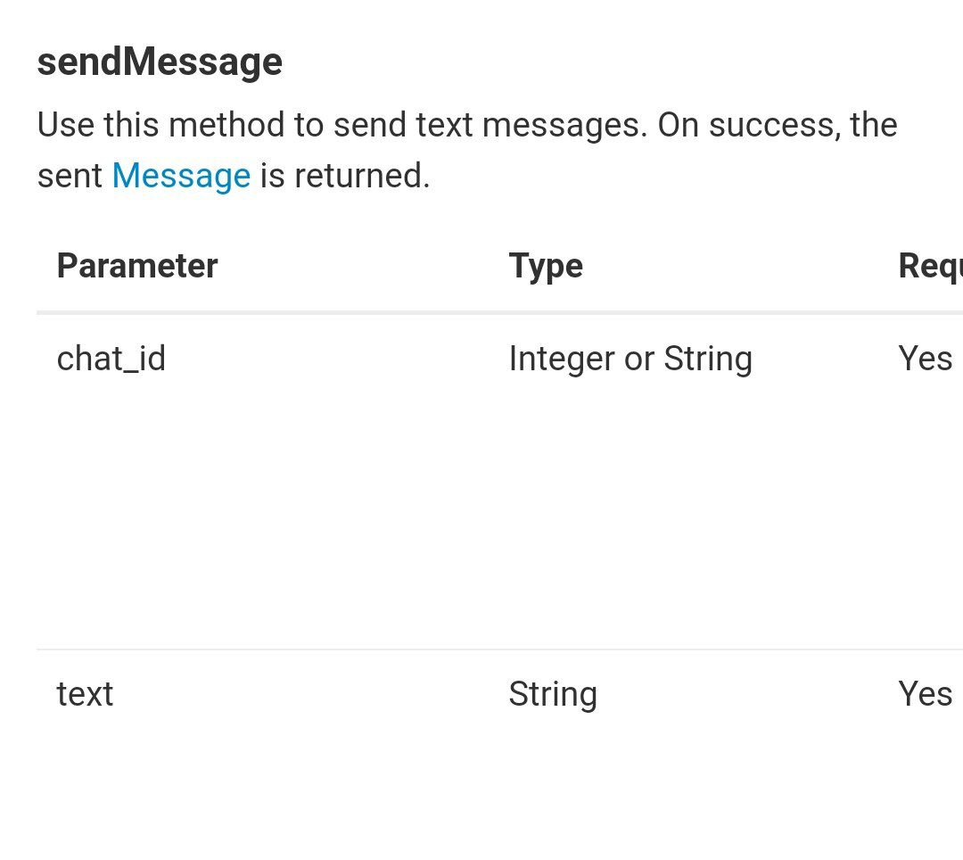Image resolution: width=963 pixels, height=860 pixels.
Task: Click the sendMessage section heading
Action: pos(160,62)
